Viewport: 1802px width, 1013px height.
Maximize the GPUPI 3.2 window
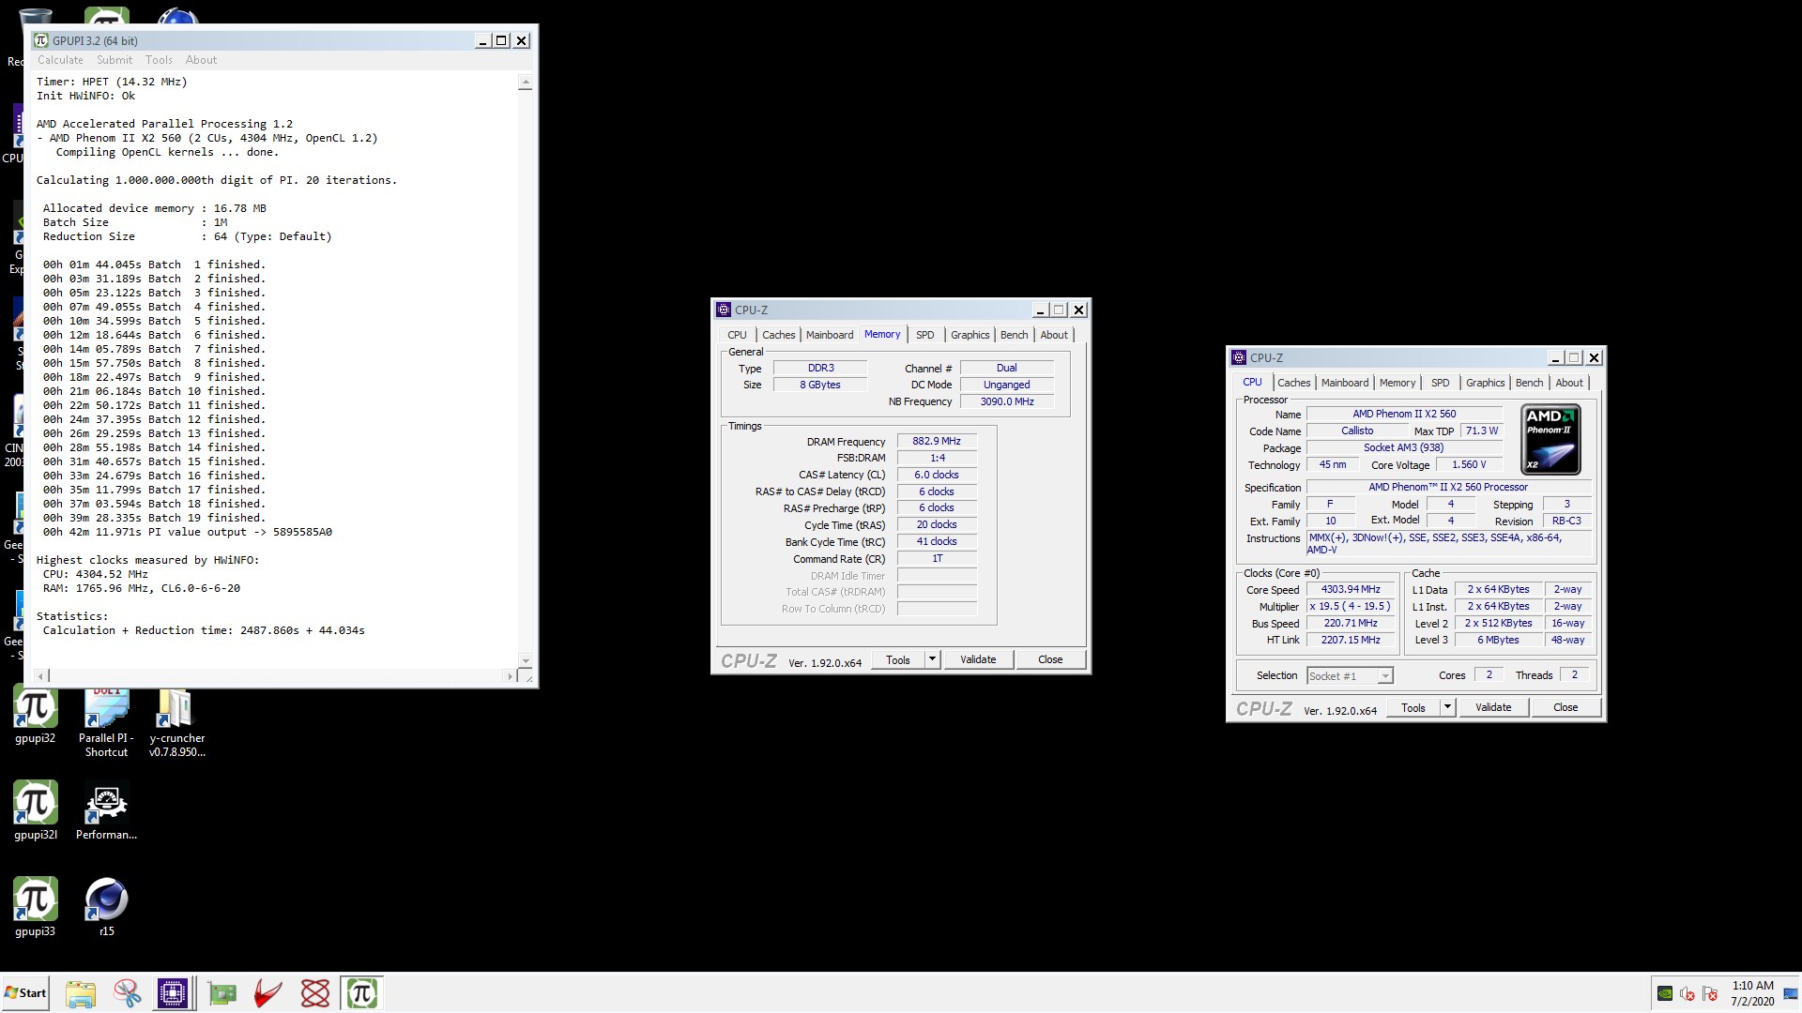(x=501, y=40)
